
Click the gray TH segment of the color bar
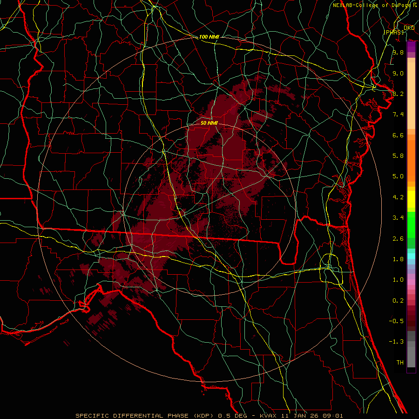pyautogui.click(x=411, y=357)
